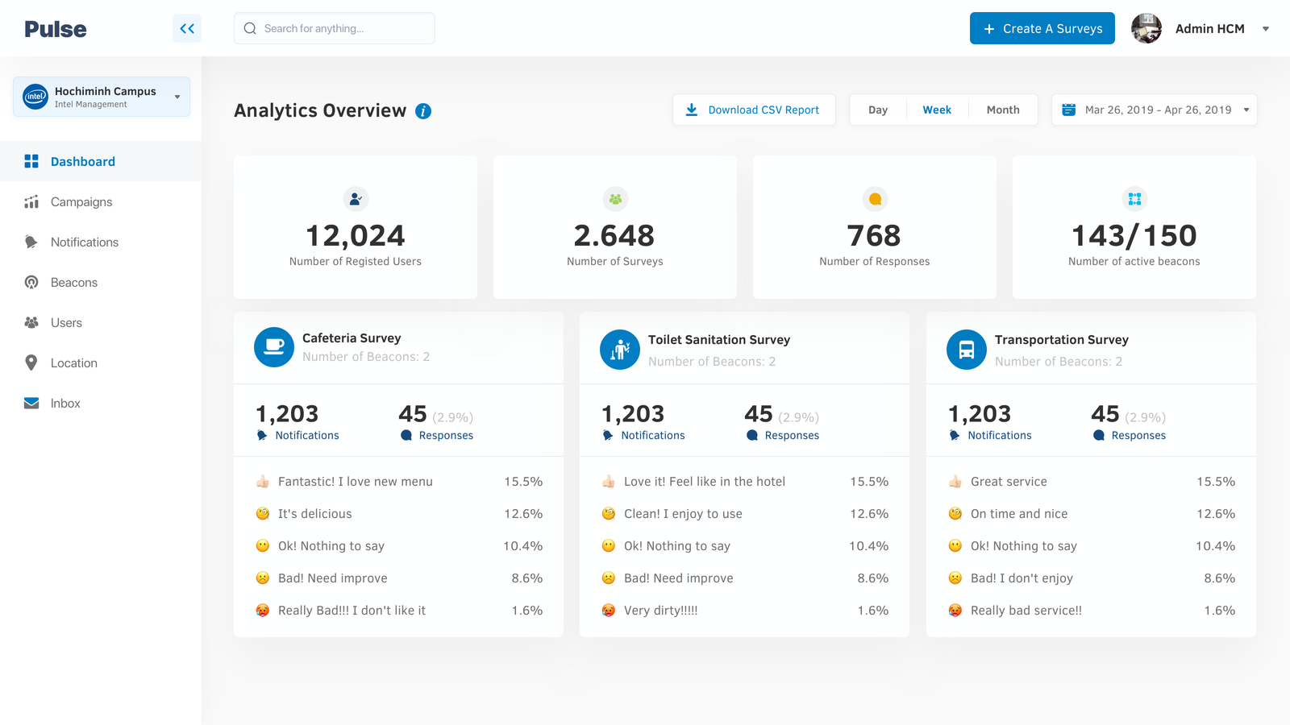Image resolution: width=1290 pixels, height=725 pixels.
Task: Click 'Great service' response row
Action: (1092, 482)
